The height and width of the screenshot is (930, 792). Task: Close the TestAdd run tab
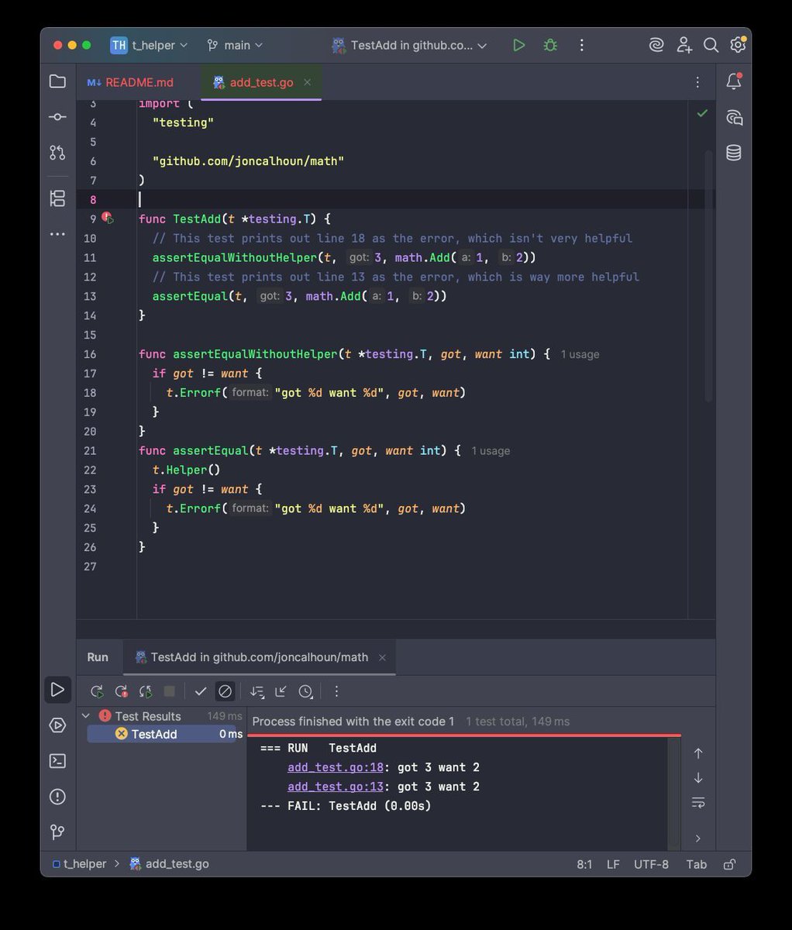point(382,657)
